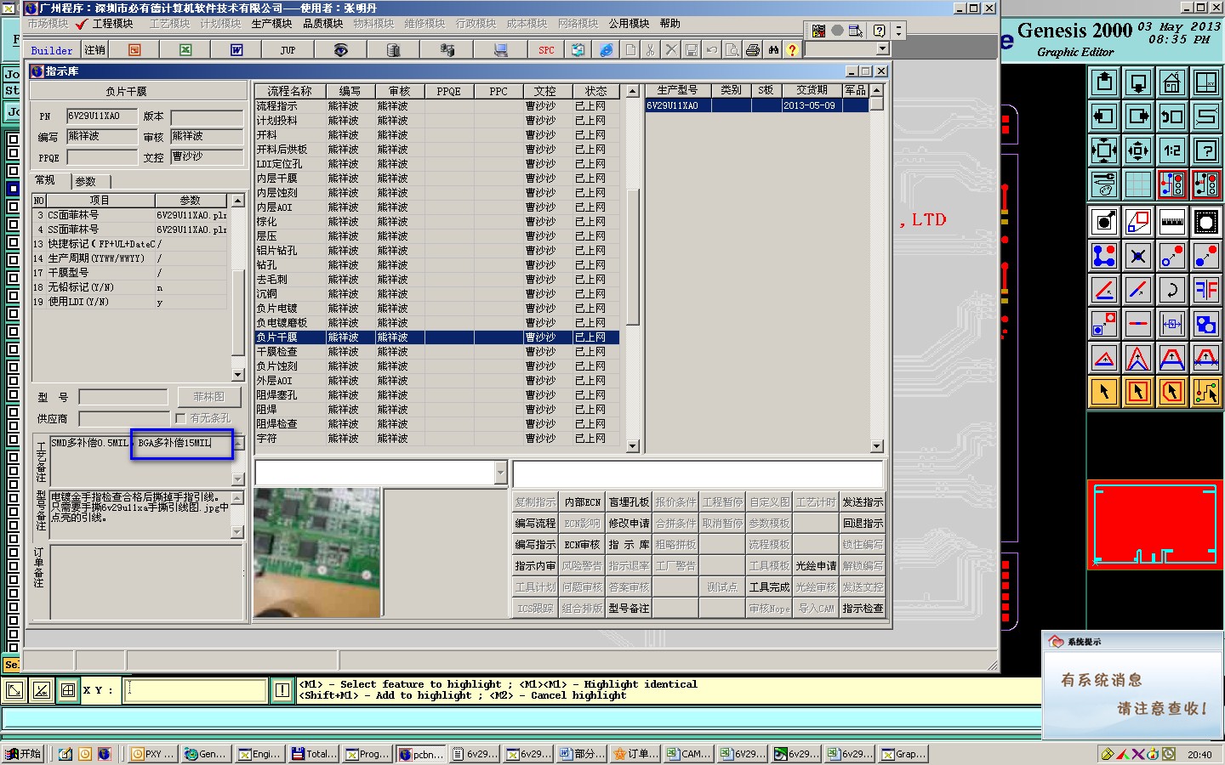Click the Excel icon in the toolbar
This screenshot has height=765, width=1225.
click(185, 50)
